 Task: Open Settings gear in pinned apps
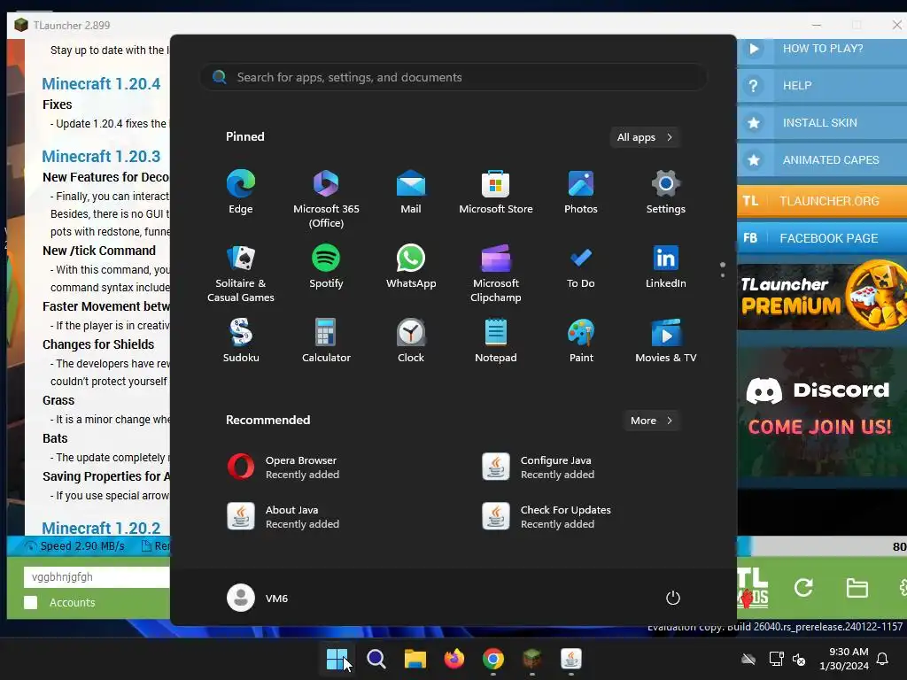666,192
